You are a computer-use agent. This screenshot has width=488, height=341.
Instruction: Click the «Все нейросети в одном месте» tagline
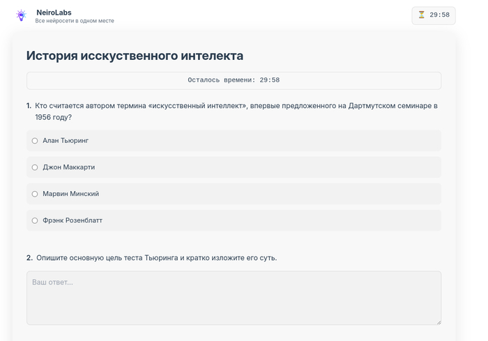75,21
